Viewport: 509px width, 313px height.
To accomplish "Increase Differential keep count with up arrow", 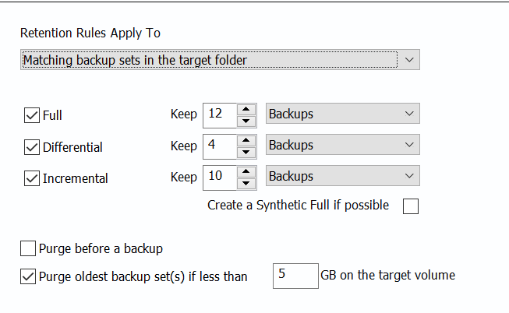I will pyautogui.click(x=246, y=141).
